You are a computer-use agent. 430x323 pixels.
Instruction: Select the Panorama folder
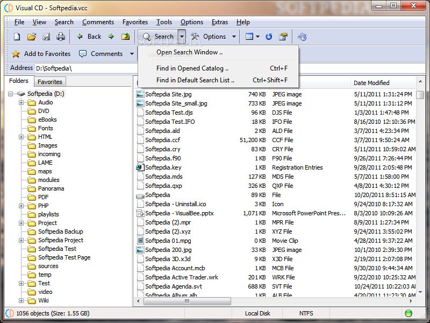[x=51, y=188]
